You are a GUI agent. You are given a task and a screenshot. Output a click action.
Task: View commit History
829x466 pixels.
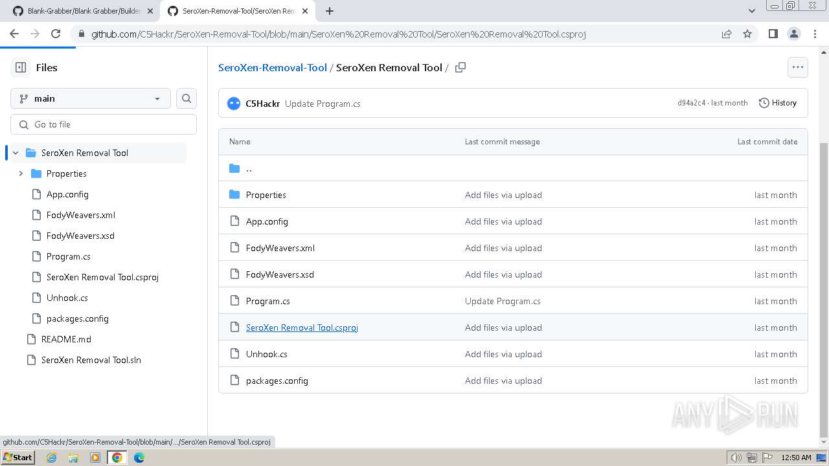pyautogui.click(x=778, y=103)
